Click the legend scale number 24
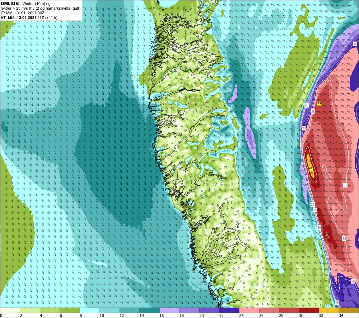The width and height of the screenshot is (359, 318). [241, 315]
